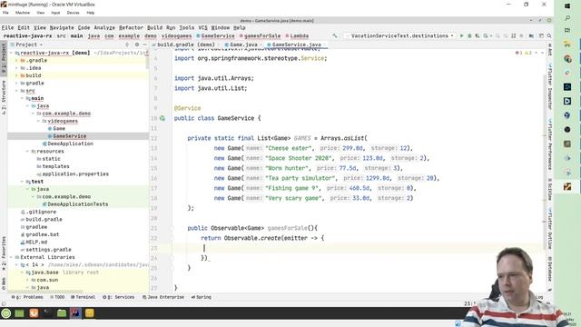Open the file manager folder in guest taskbar
Viewport: 581px width, 327px height.
point(62,313)
